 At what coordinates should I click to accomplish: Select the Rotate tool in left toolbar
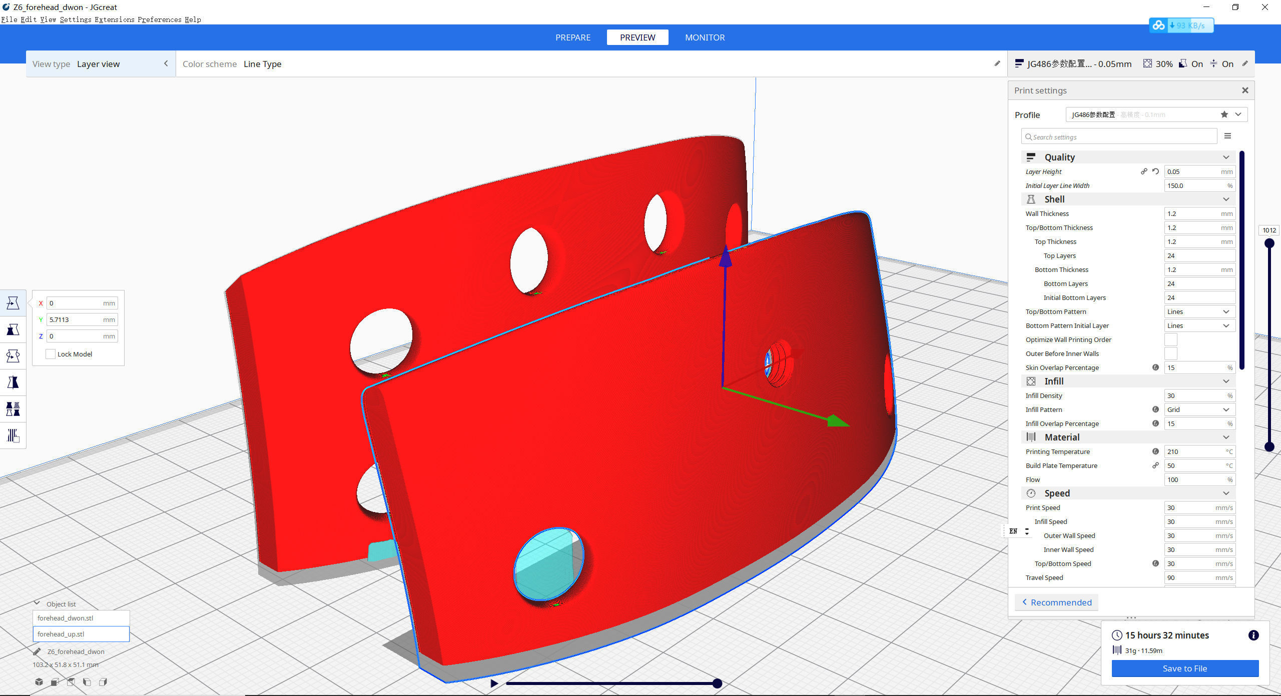13,356
